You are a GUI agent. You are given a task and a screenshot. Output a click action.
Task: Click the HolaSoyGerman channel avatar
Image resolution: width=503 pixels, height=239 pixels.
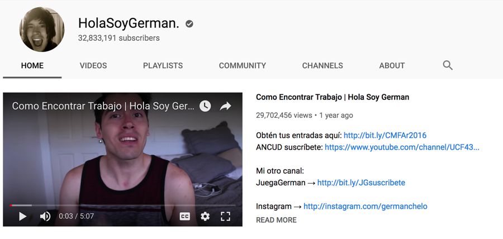(x=42, y=29)
